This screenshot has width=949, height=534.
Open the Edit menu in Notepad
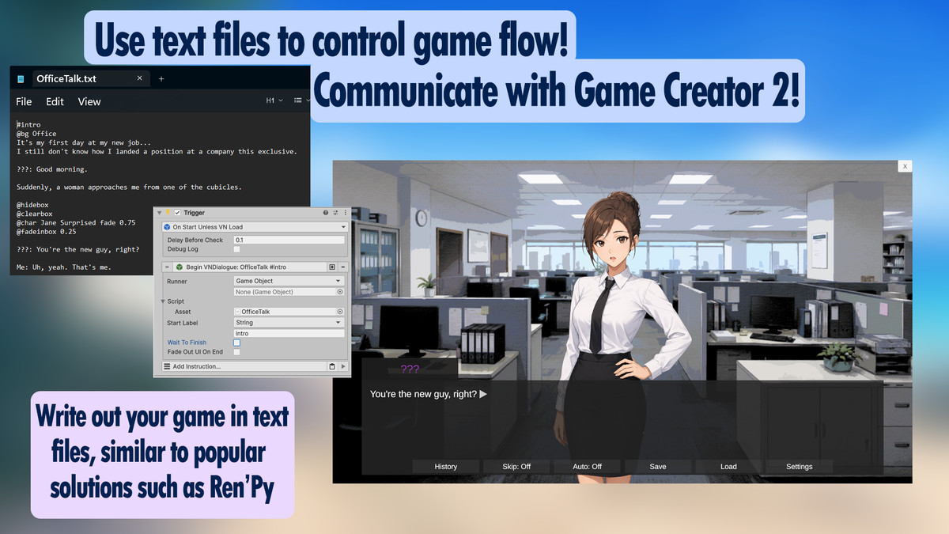click(x=55, y=101)
